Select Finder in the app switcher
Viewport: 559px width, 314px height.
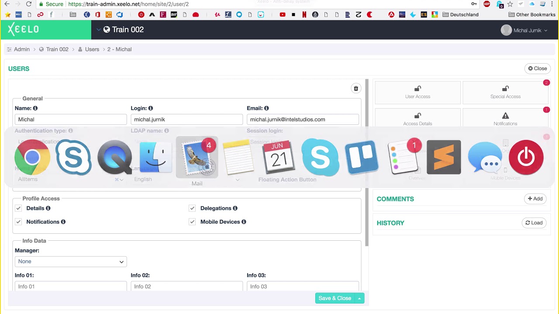(x=156, y=157)
